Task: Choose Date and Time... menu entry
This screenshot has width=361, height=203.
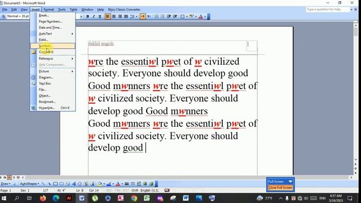Action: (x=52, y=28)
